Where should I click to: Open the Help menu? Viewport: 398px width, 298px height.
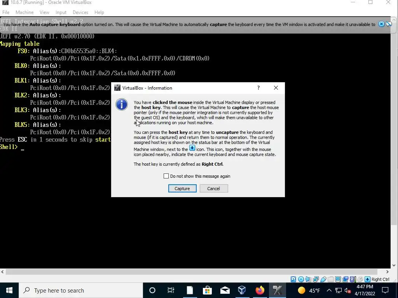coord(99,12)
